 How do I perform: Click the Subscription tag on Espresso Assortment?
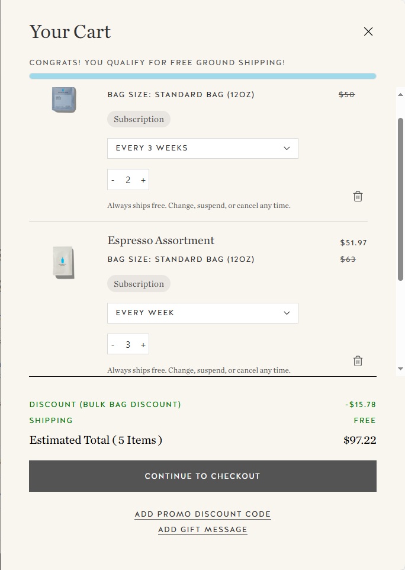(139, 284)
